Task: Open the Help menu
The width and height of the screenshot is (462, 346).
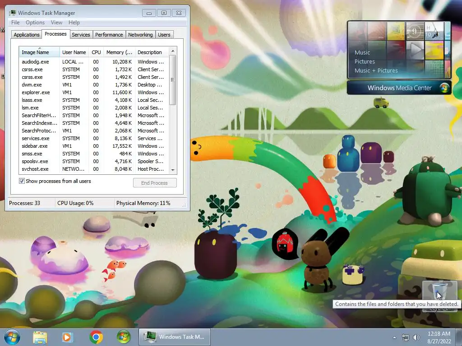Action: point(74,23)
